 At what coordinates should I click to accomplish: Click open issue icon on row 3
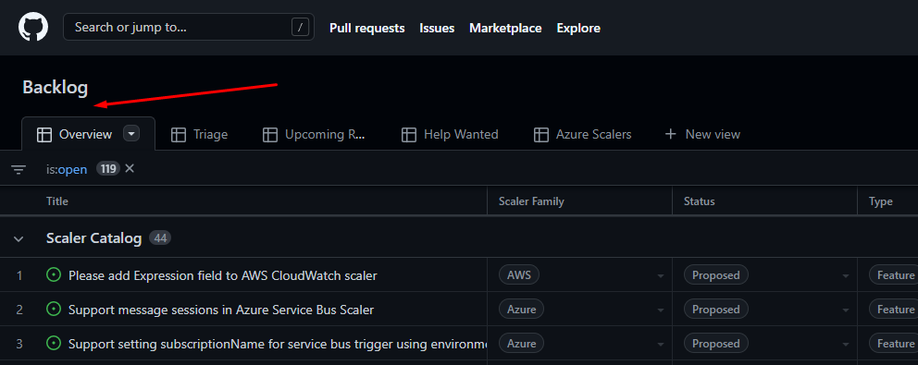click(x=54, y=344)
